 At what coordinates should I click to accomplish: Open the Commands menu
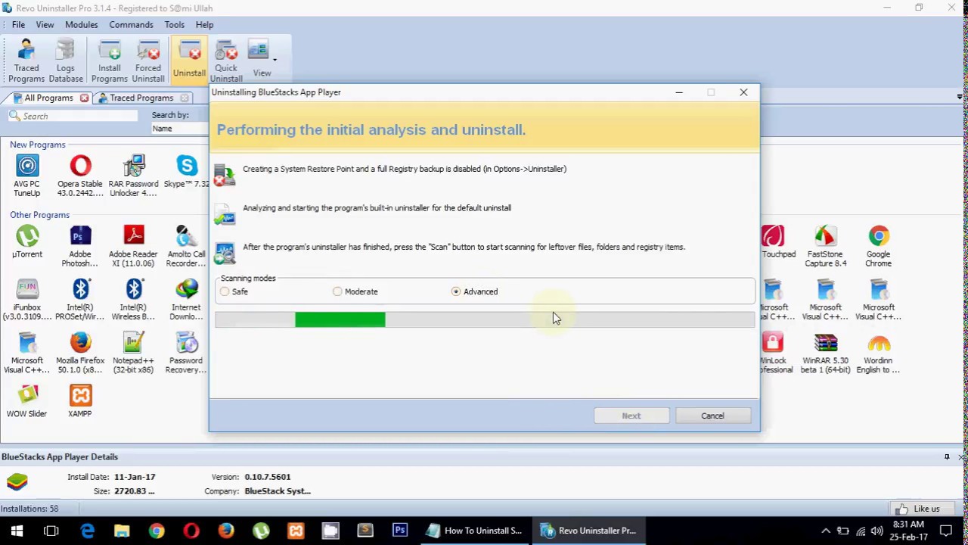pyautogui.click(x=131, y=25)
